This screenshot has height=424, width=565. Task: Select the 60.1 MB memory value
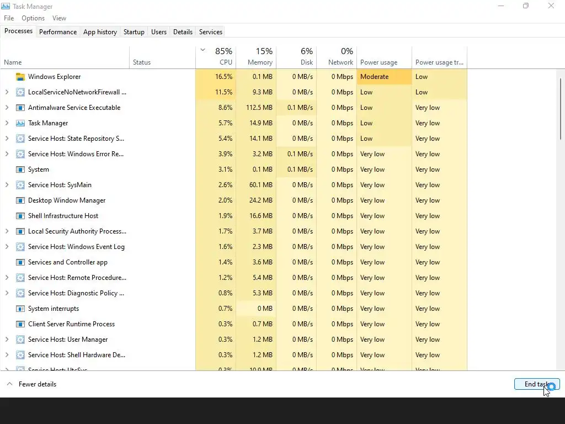261,185
